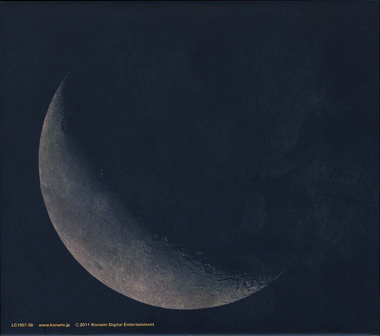380x336 pixels.
Task: Click the word "Entertainment" in the copyright line
Action: [139, 325]
